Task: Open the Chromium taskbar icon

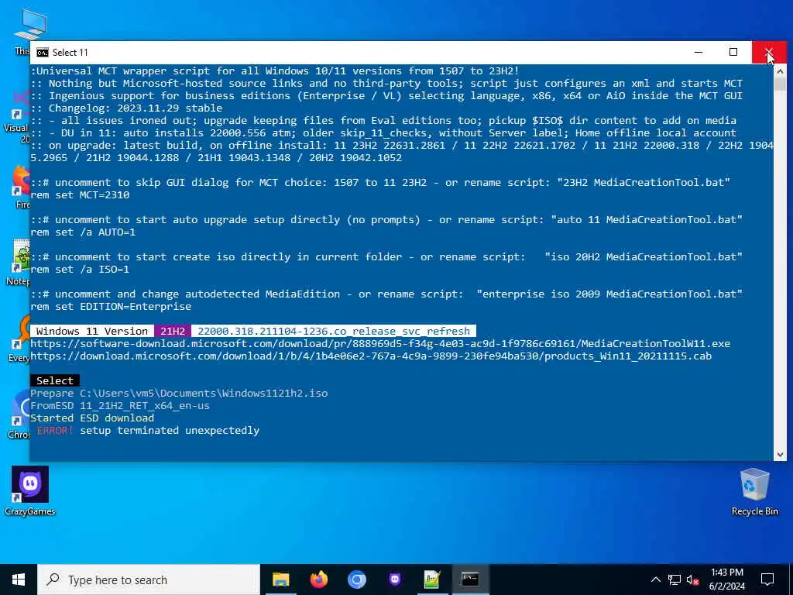Action: pos(356,580)
